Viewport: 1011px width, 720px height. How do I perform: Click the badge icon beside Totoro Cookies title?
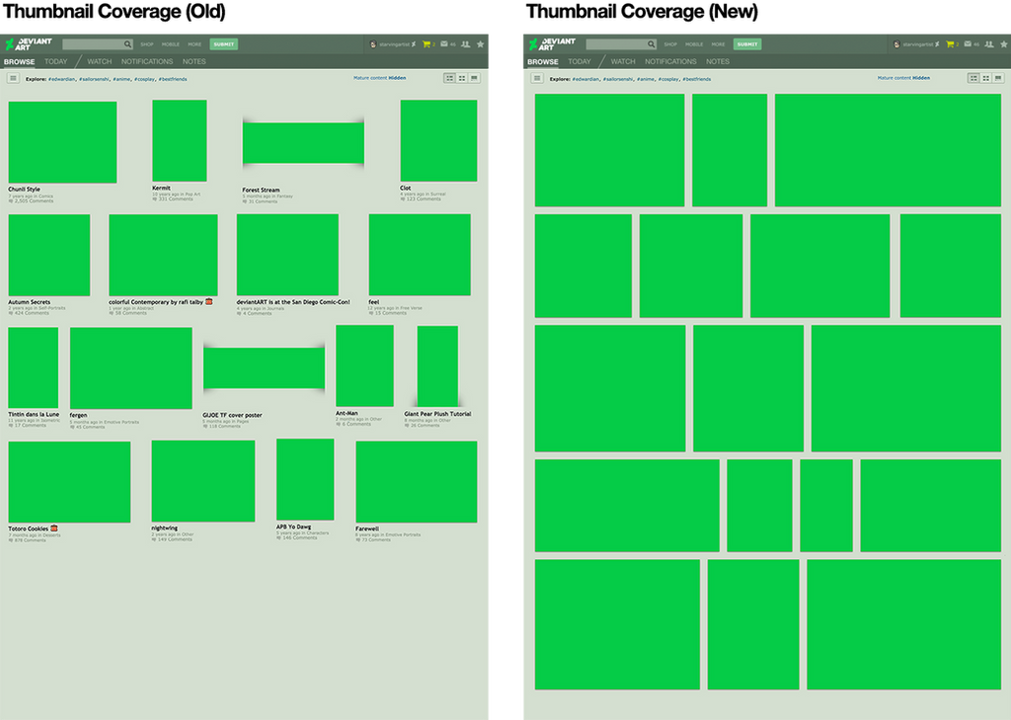point(54,527)
